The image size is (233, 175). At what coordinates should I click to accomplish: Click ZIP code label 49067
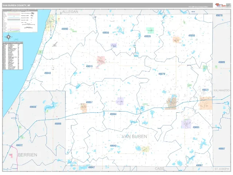199,165
